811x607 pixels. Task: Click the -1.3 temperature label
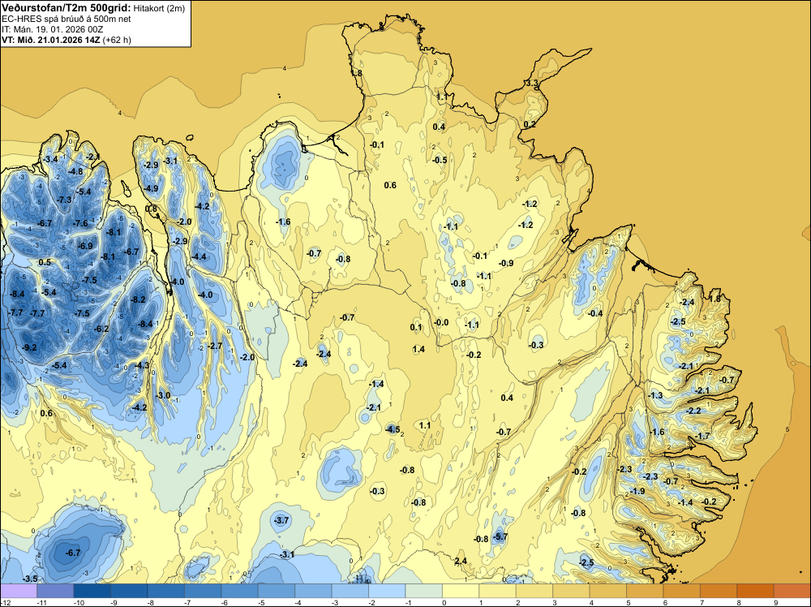[x=655, y=395]
